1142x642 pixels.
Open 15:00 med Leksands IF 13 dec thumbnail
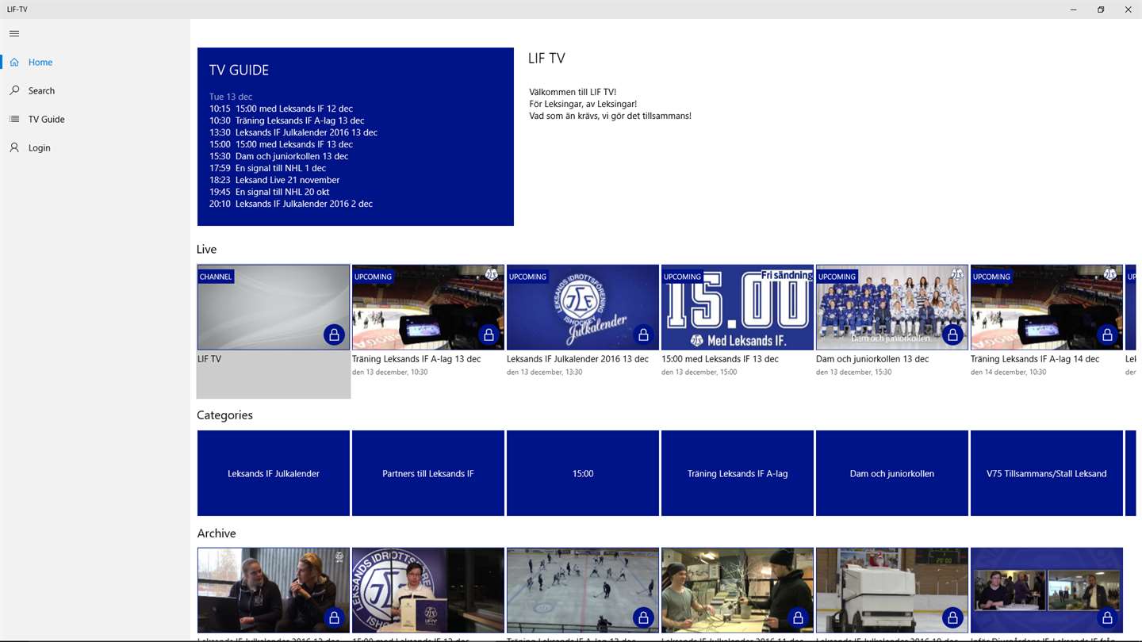tap(738, 308)
